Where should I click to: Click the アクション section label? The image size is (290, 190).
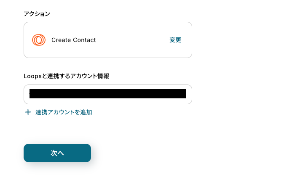37,14
